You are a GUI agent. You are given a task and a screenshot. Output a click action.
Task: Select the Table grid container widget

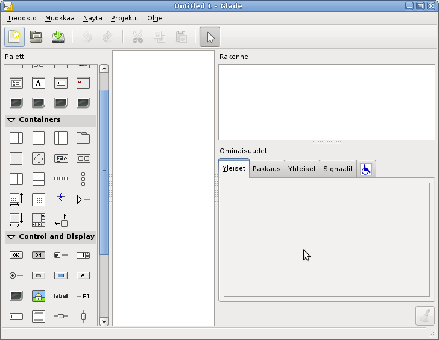pos(61,138)
